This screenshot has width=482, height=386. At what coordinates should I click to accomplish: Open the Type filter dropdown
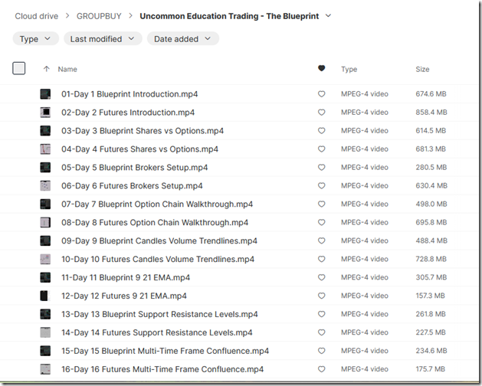pos(35,39)
